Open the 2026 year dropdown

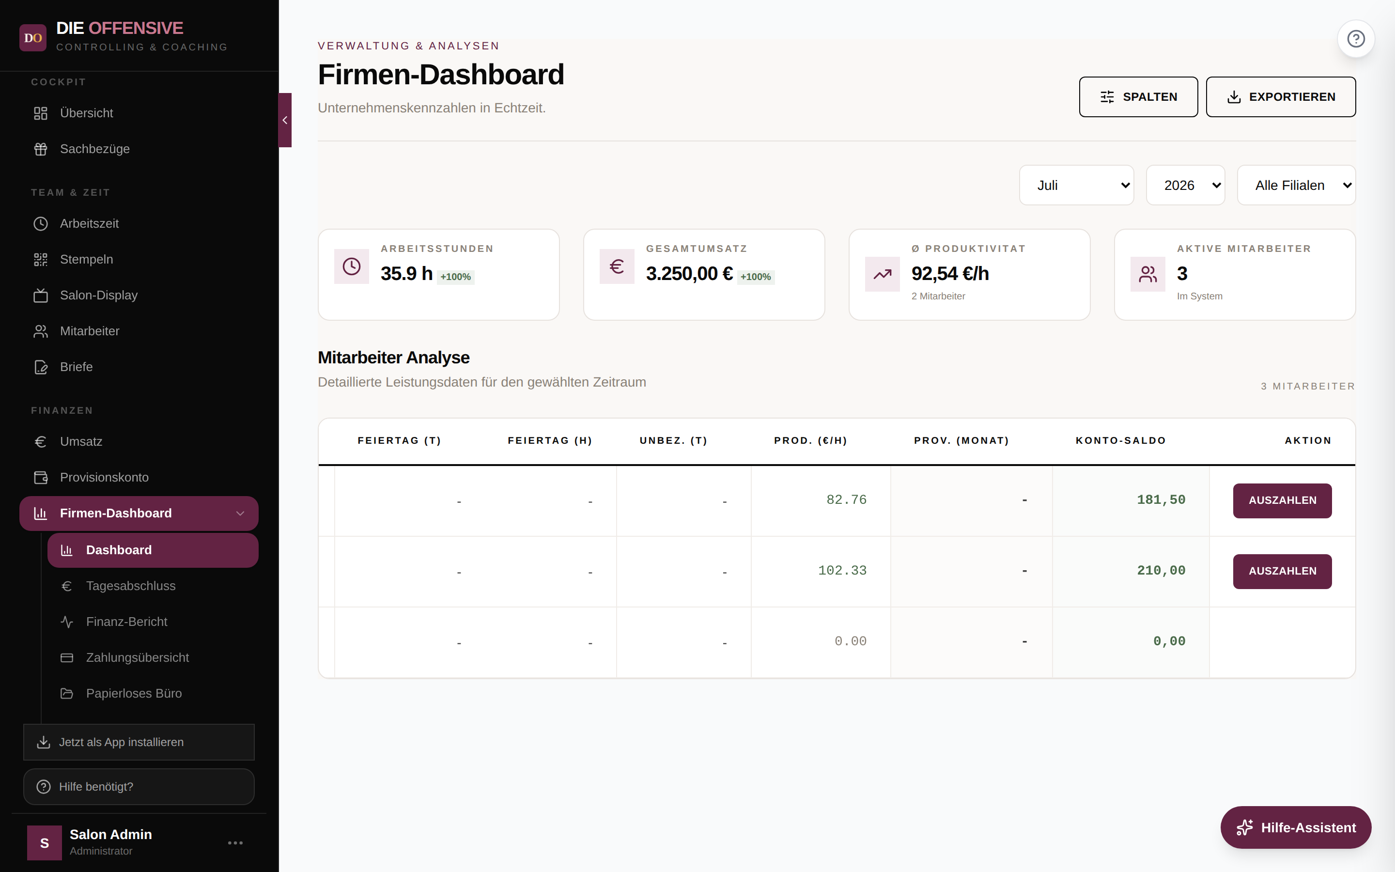click(x=1185, y=185)
